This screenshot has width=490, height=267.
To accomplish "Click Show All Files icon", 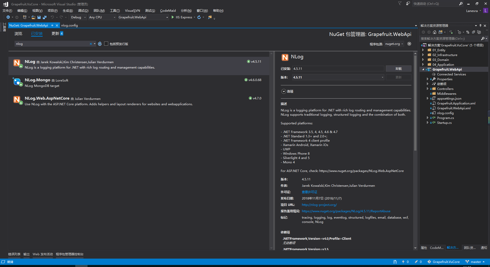I will pos(479,32).
